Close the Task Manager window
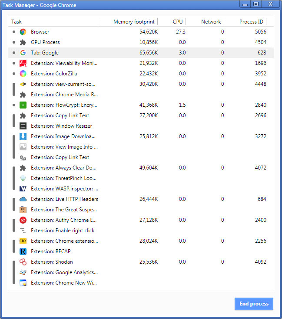Image resolution: width=282 pixels, height=319 pixels. click(270, 4)
